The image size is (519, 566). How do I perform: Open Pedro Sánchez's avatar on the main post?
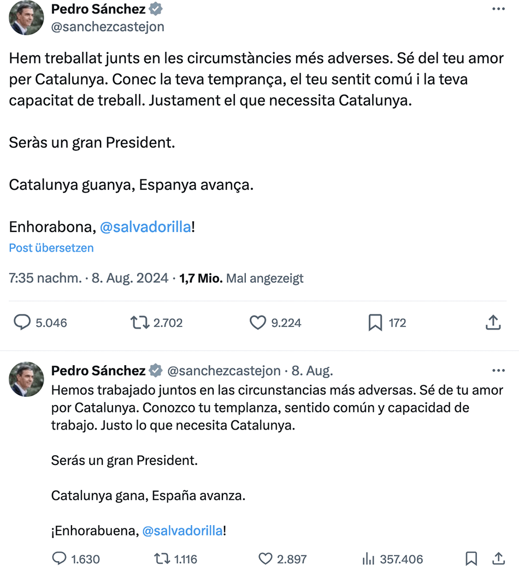click(26, 17)
